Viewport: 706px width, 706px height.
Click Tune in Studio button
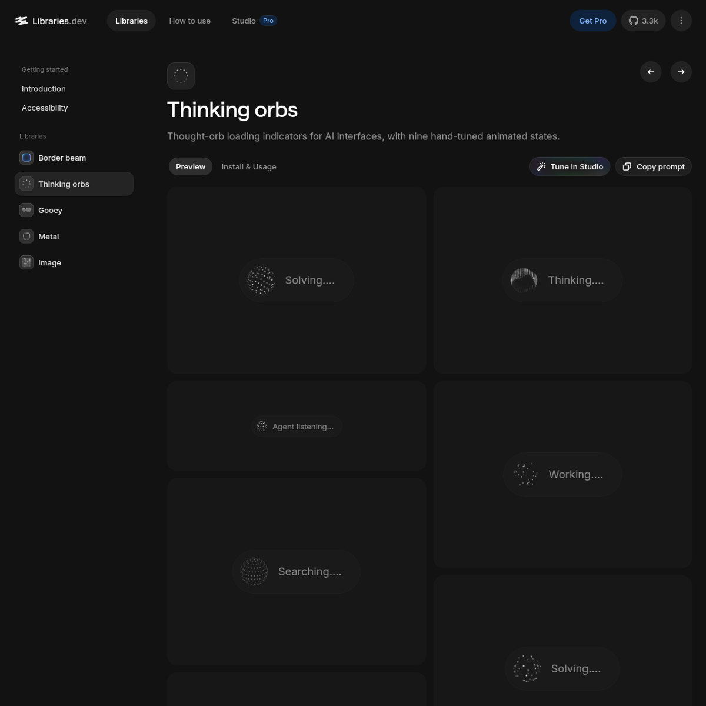coord(570,166)
